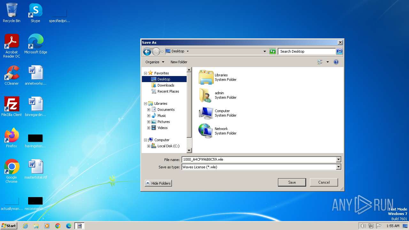
Task: Open Recycle Bin on desktop
Action: tap(12, 13)
